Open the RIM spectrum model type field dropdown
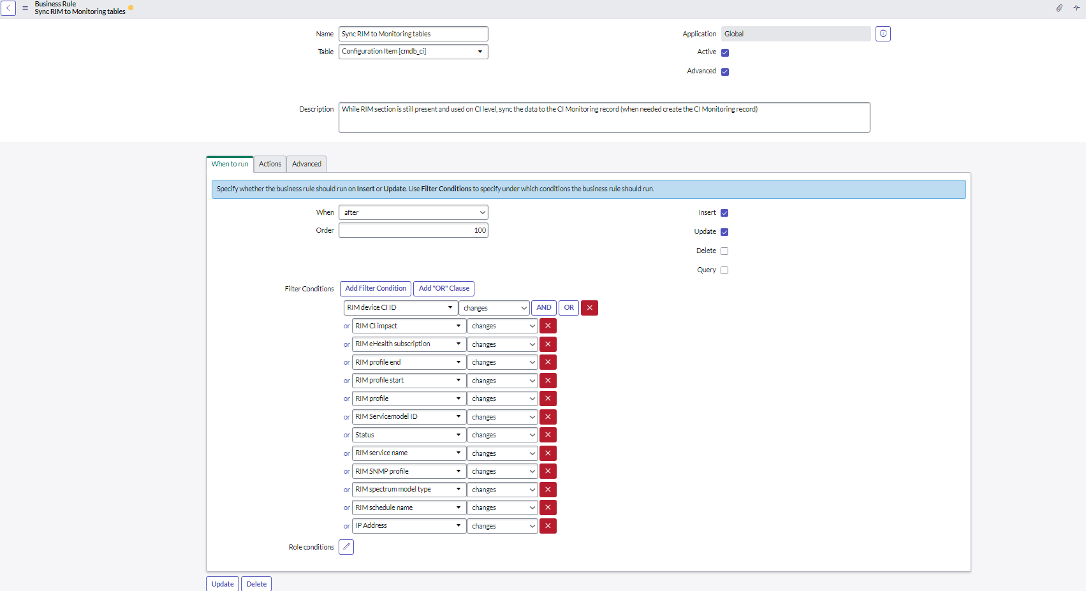Viewport: 1086px width, 591px height. 409,490
